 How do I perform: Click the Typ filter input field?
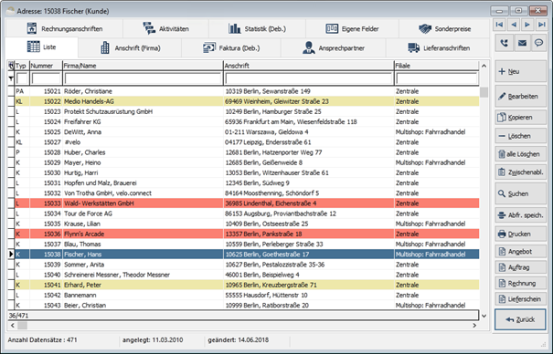click(x=22, y=78)
